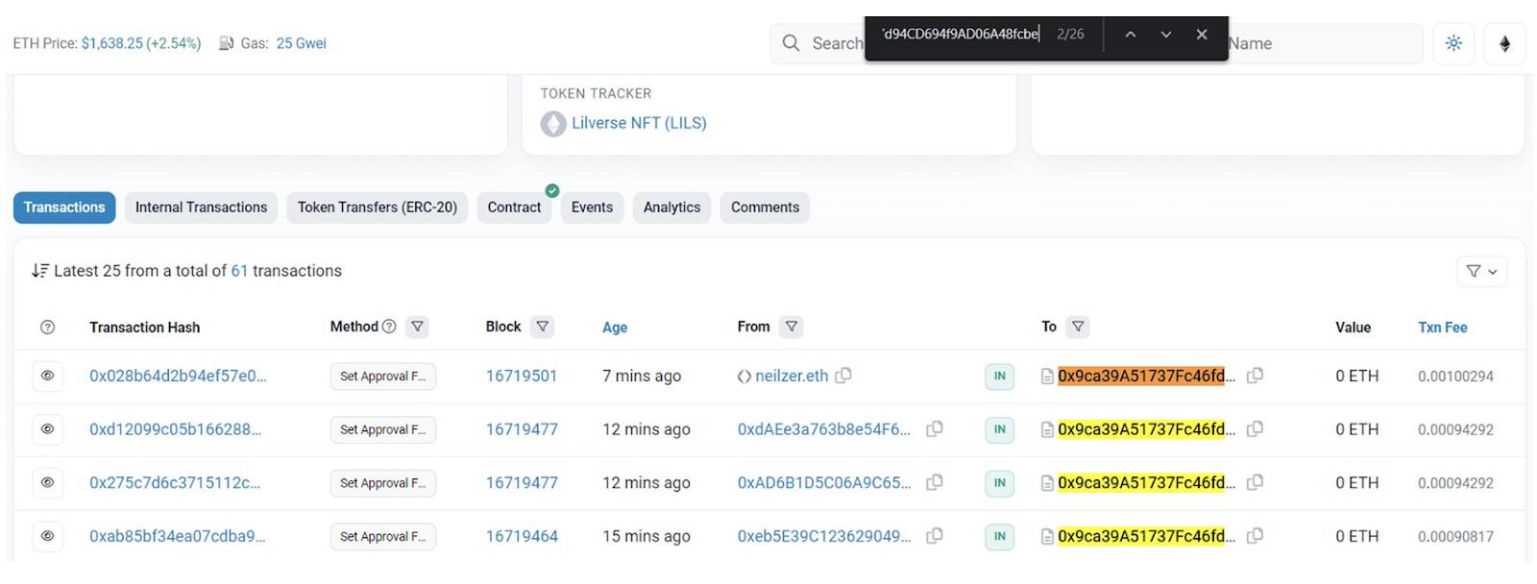Go to next find-in-page match
The image size is (1537, 584).
pyautogui.click(x=1165, y=35)
